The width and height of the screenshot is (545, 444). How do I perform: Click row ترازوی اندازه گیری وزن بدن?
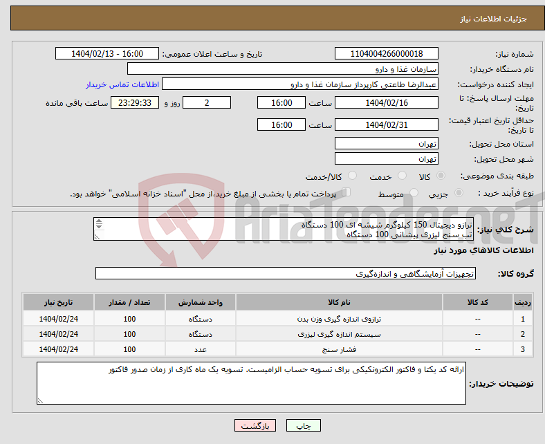[277, 319]
